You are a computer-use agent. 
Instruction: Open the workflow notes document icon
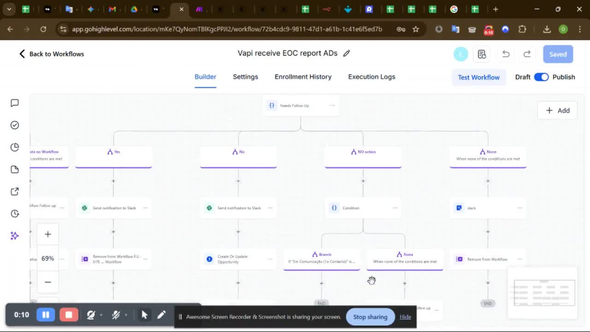tap(481, 54)
